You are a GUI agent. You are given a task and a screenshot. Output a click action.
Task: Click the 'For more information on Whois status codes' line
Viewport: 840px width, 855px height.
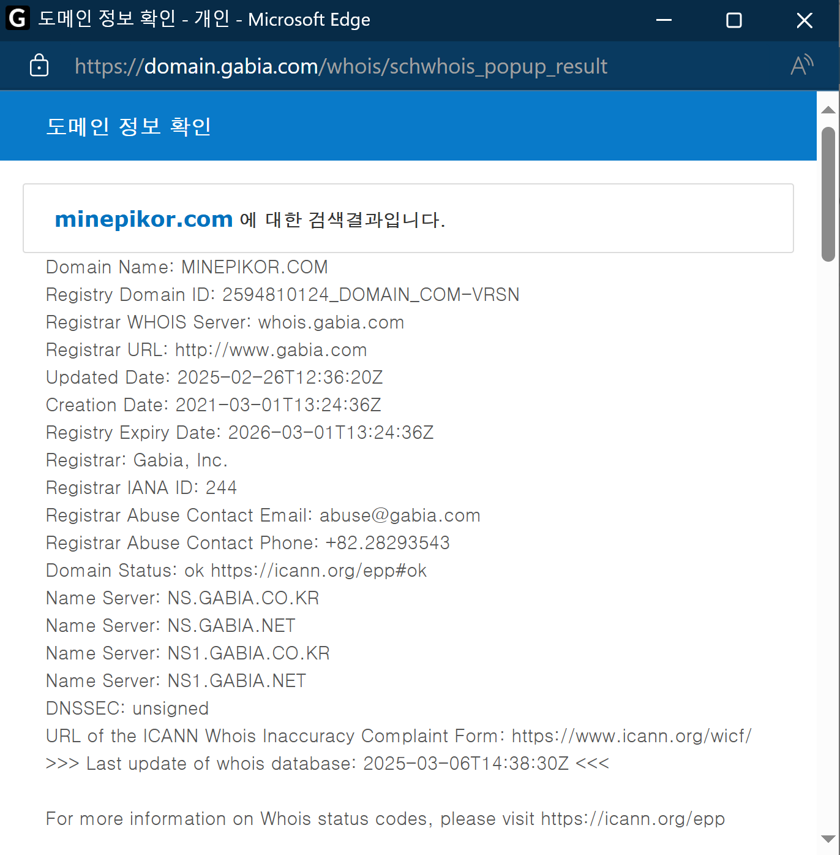click(386, 819)
